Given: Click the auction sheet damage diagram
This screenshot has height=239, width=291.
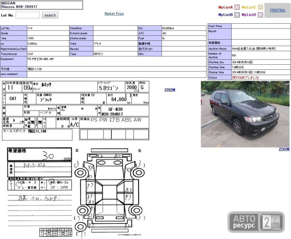Looking at the screenshot, I should [110, 192].
